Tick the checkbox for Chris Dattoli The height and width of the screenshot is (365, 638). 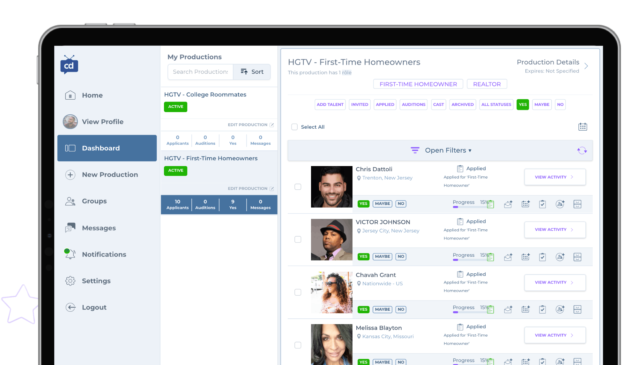pyautogui.click(x=298, y=187)
